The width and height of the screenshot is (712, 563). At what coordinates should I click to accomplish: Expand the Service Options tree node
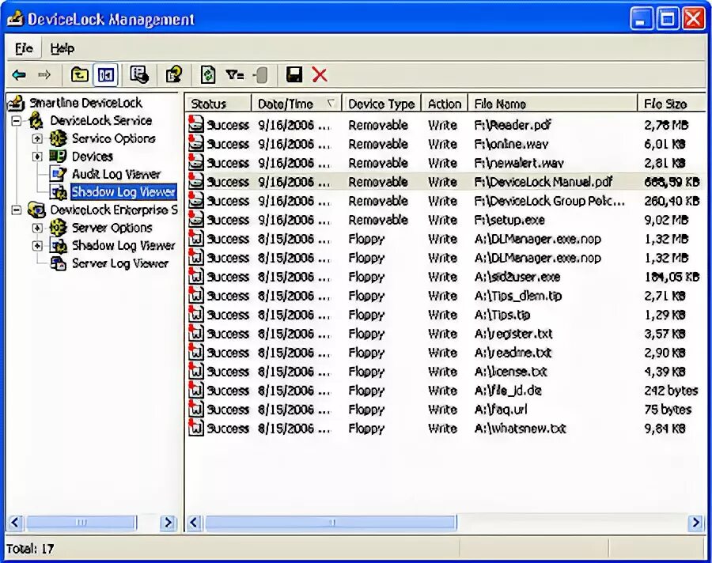38,138
